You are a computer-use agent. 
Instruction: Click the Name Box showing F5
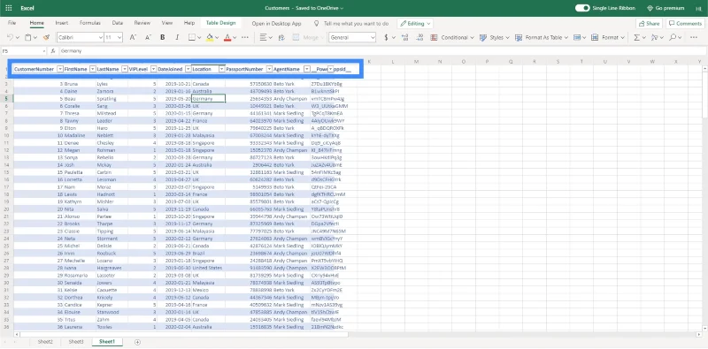coord(24,51)
